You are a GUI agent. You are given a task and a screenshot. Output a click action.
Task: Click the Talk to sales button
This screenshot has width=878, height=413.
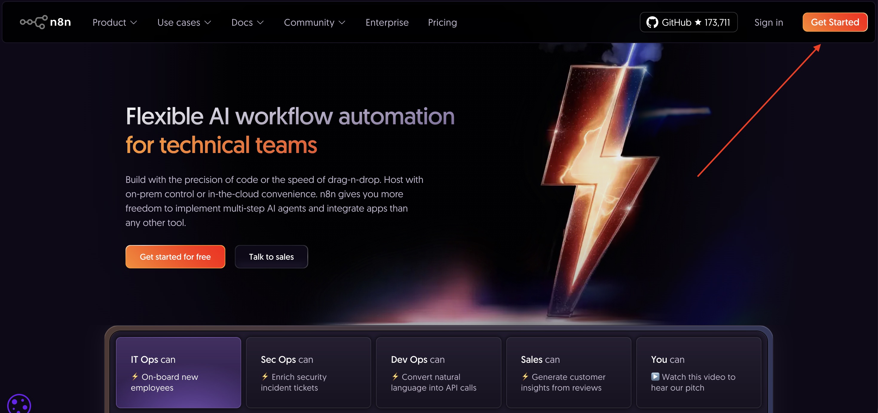coord(271,257)
